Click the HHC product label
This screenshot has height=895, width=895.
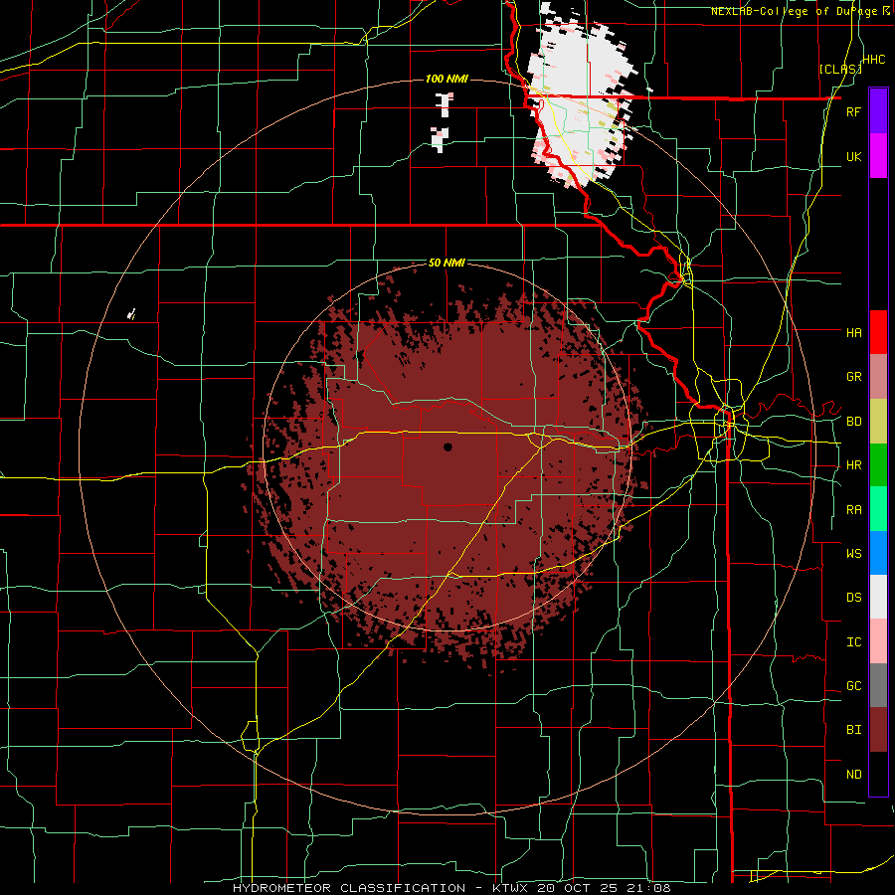[873, 60]
